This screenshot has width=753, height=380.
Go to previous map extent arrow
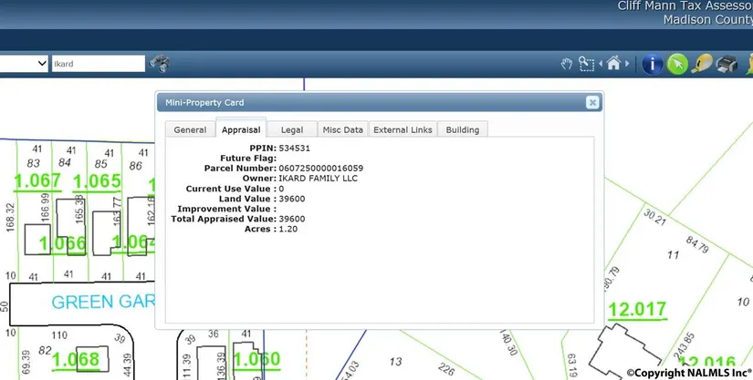coord(601,64)
